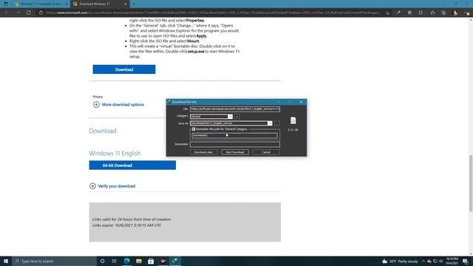Open the Save As path dropdown arrow
This screenshot has height=266, width=473.
tap(270, 123)
